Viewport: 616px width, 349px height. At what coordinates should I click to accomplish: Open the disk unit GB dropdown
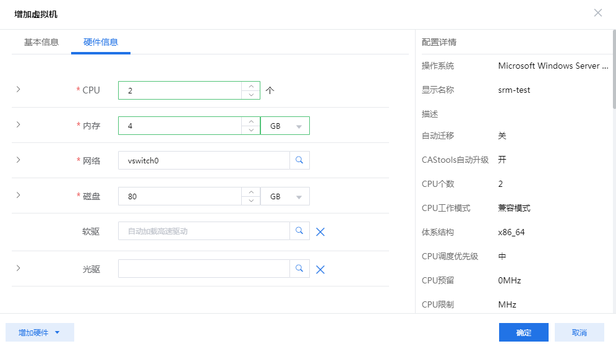285,196
